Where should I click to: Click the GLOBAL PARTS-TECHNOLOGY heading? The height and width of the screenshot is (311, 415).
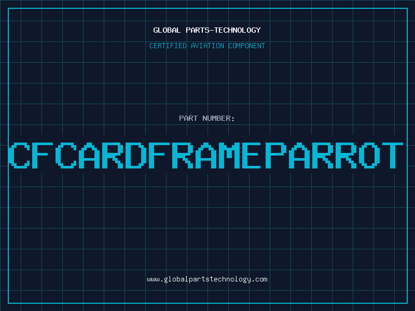pos(207,30)
